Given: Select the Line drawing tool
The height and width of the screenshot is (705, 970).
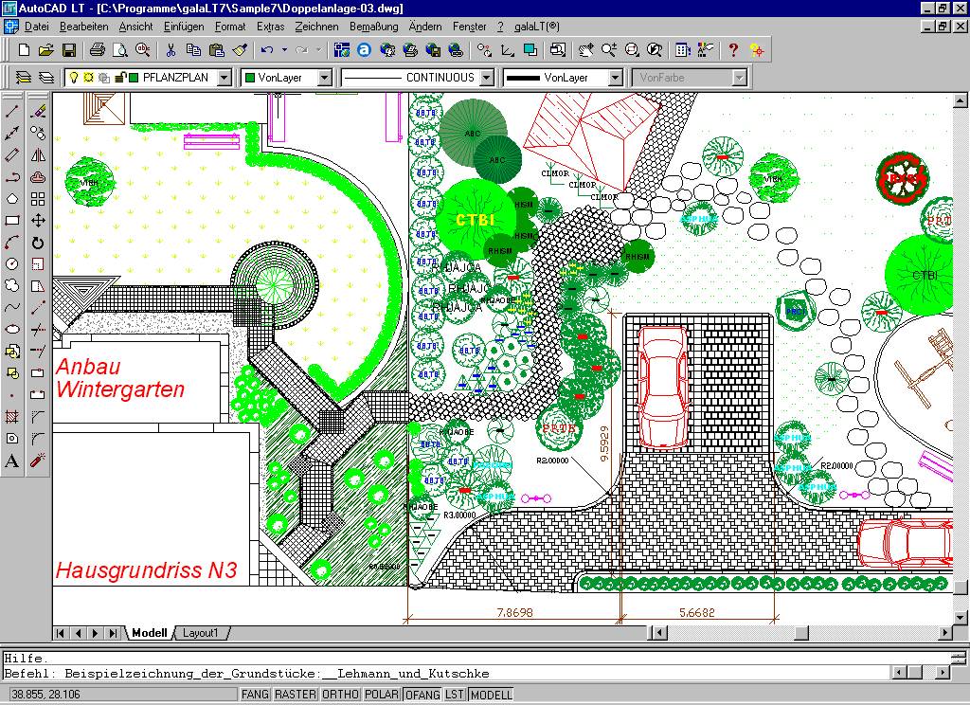Looking at the screenshot, I should pyautogui.click(x=11, y=112).
